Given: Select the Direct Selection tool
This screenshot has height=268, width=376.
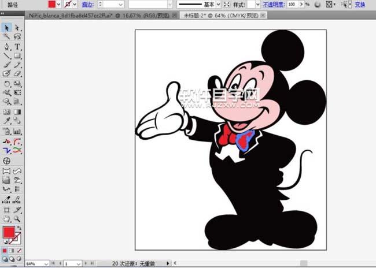Looking at the screenshot, I should point(17,28).
